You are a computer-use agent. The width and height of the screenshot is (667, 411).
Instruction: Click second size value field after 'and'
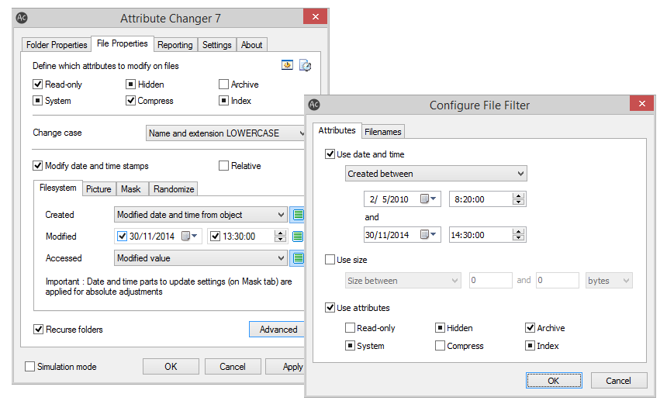click(x=557, y=281)
